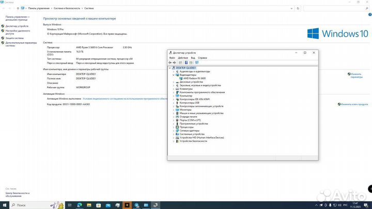Open the Mail app from the taskbar
372x209 pixels.
point(108,205)
